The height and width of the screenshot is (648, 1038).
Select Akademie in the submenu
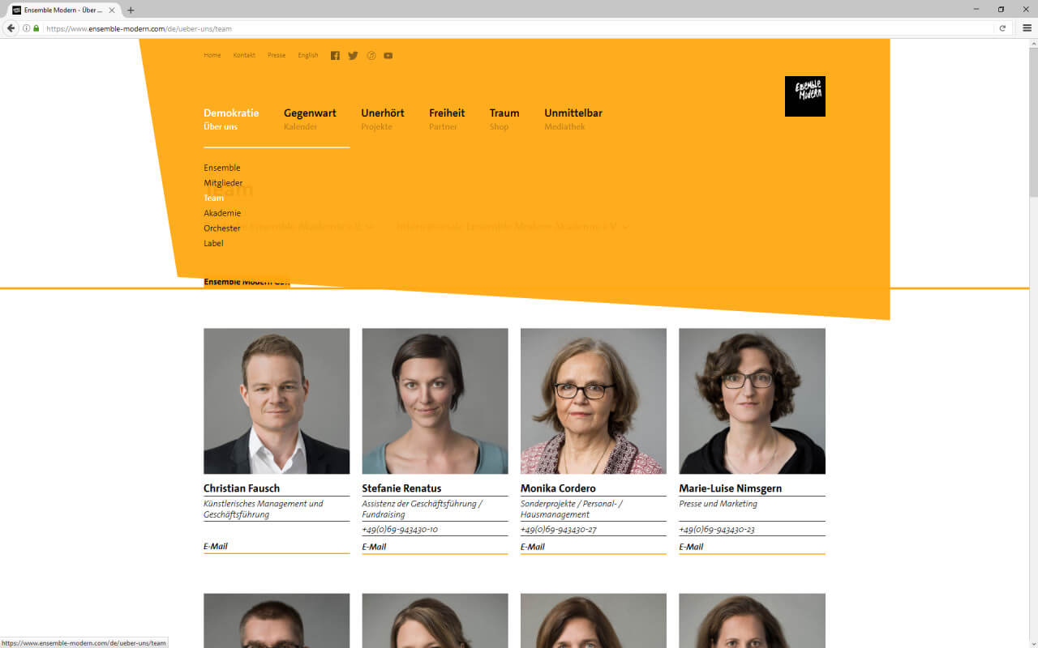222,213
